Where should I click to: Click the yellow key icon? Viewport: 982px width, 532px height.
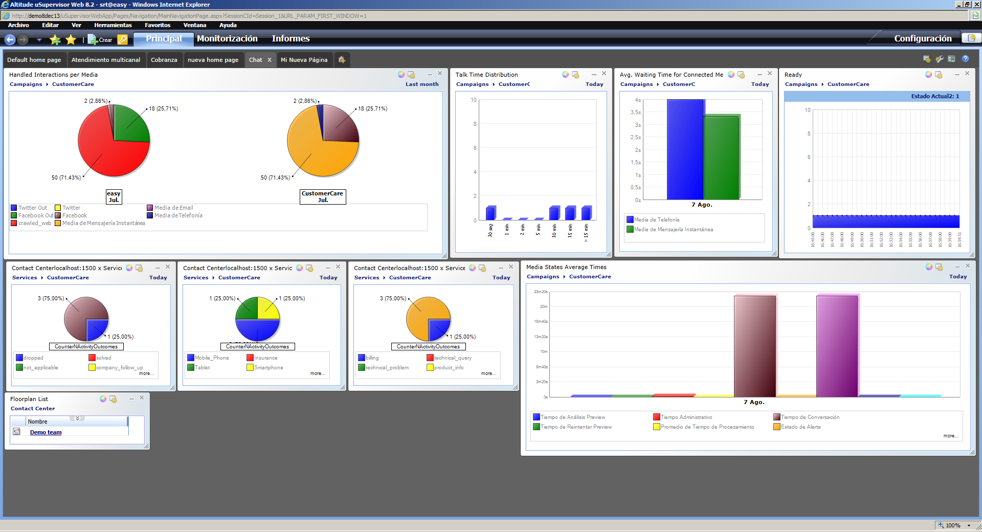(x=122, y=39)
